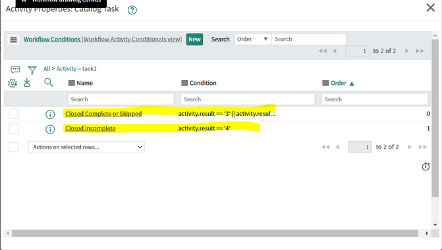The image size is (442, 250).
Task: Check the Closed Incomplete row checkbox
Action: 14,128
